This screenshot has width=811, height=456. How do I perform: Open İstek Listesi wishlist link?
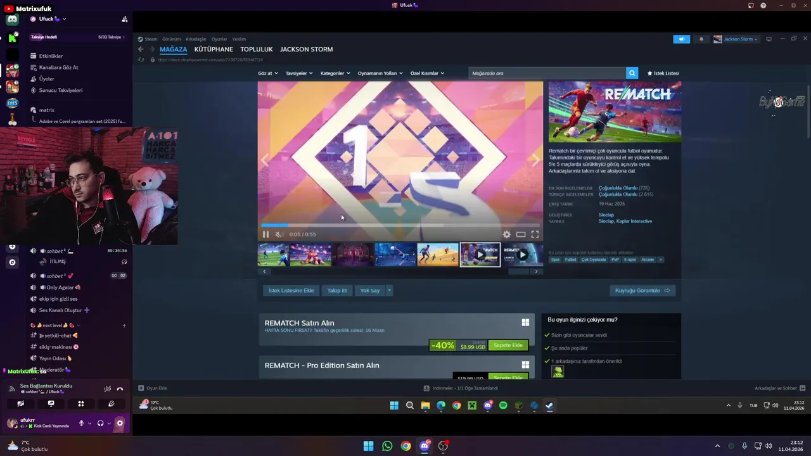coord(663,73)
